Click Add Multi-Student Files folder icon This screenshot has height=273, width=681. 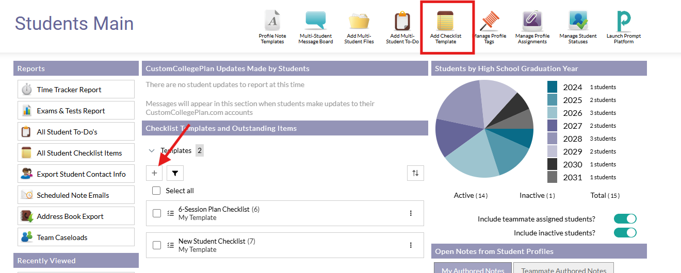[359, 21]
